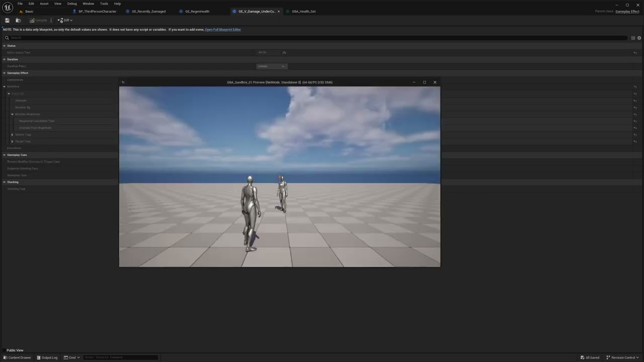Image resolution: width=644 pixels, height=362 pixels.
Task: Open the Output Log
Action: tap(47, 357)
